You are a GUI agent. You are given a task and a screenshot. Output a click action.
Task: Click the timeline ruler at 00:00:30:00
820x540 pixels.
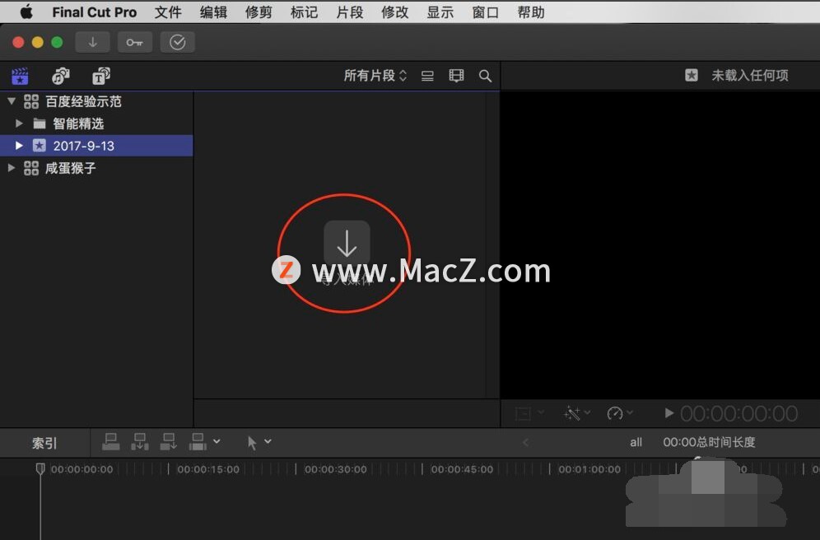[335, 469]
